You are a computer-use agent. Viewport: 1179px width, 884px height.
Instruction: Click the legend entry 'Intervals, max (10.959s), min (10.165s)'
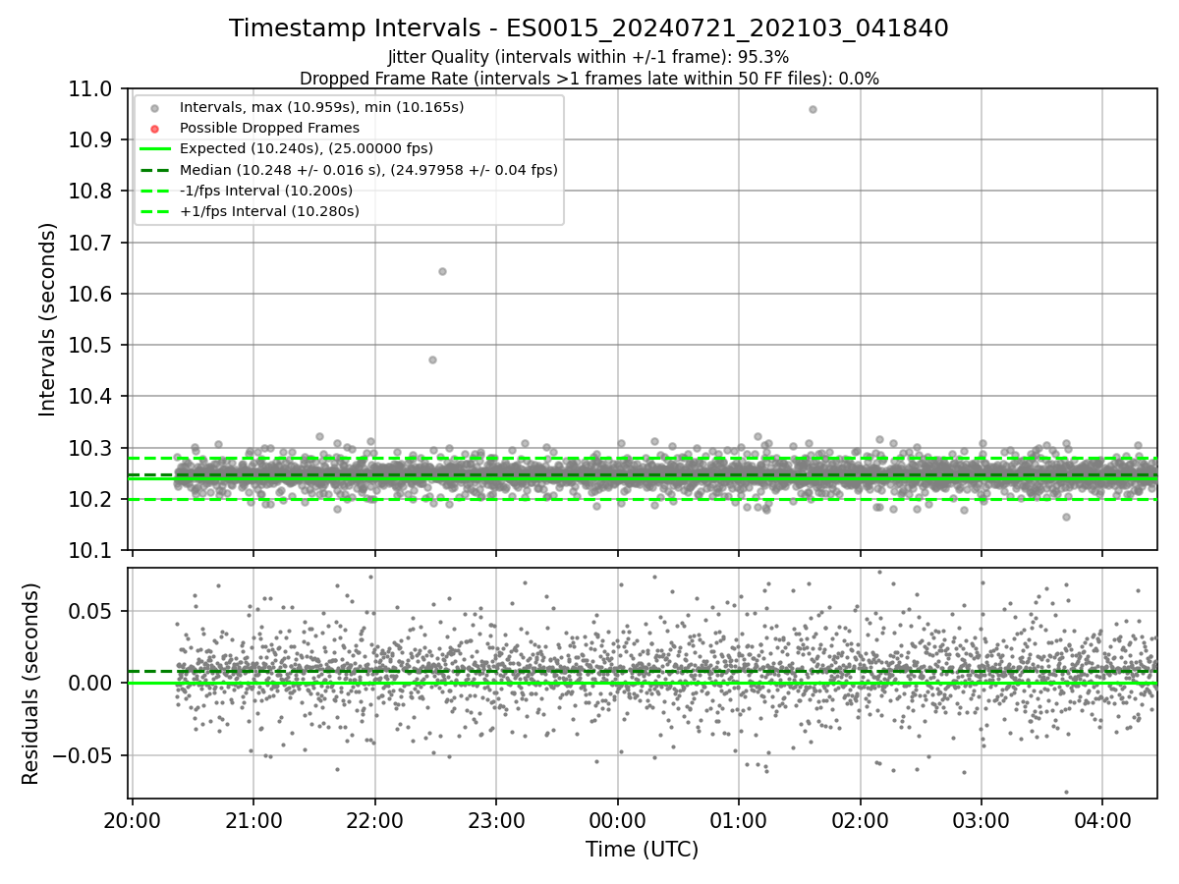point(322,107)
